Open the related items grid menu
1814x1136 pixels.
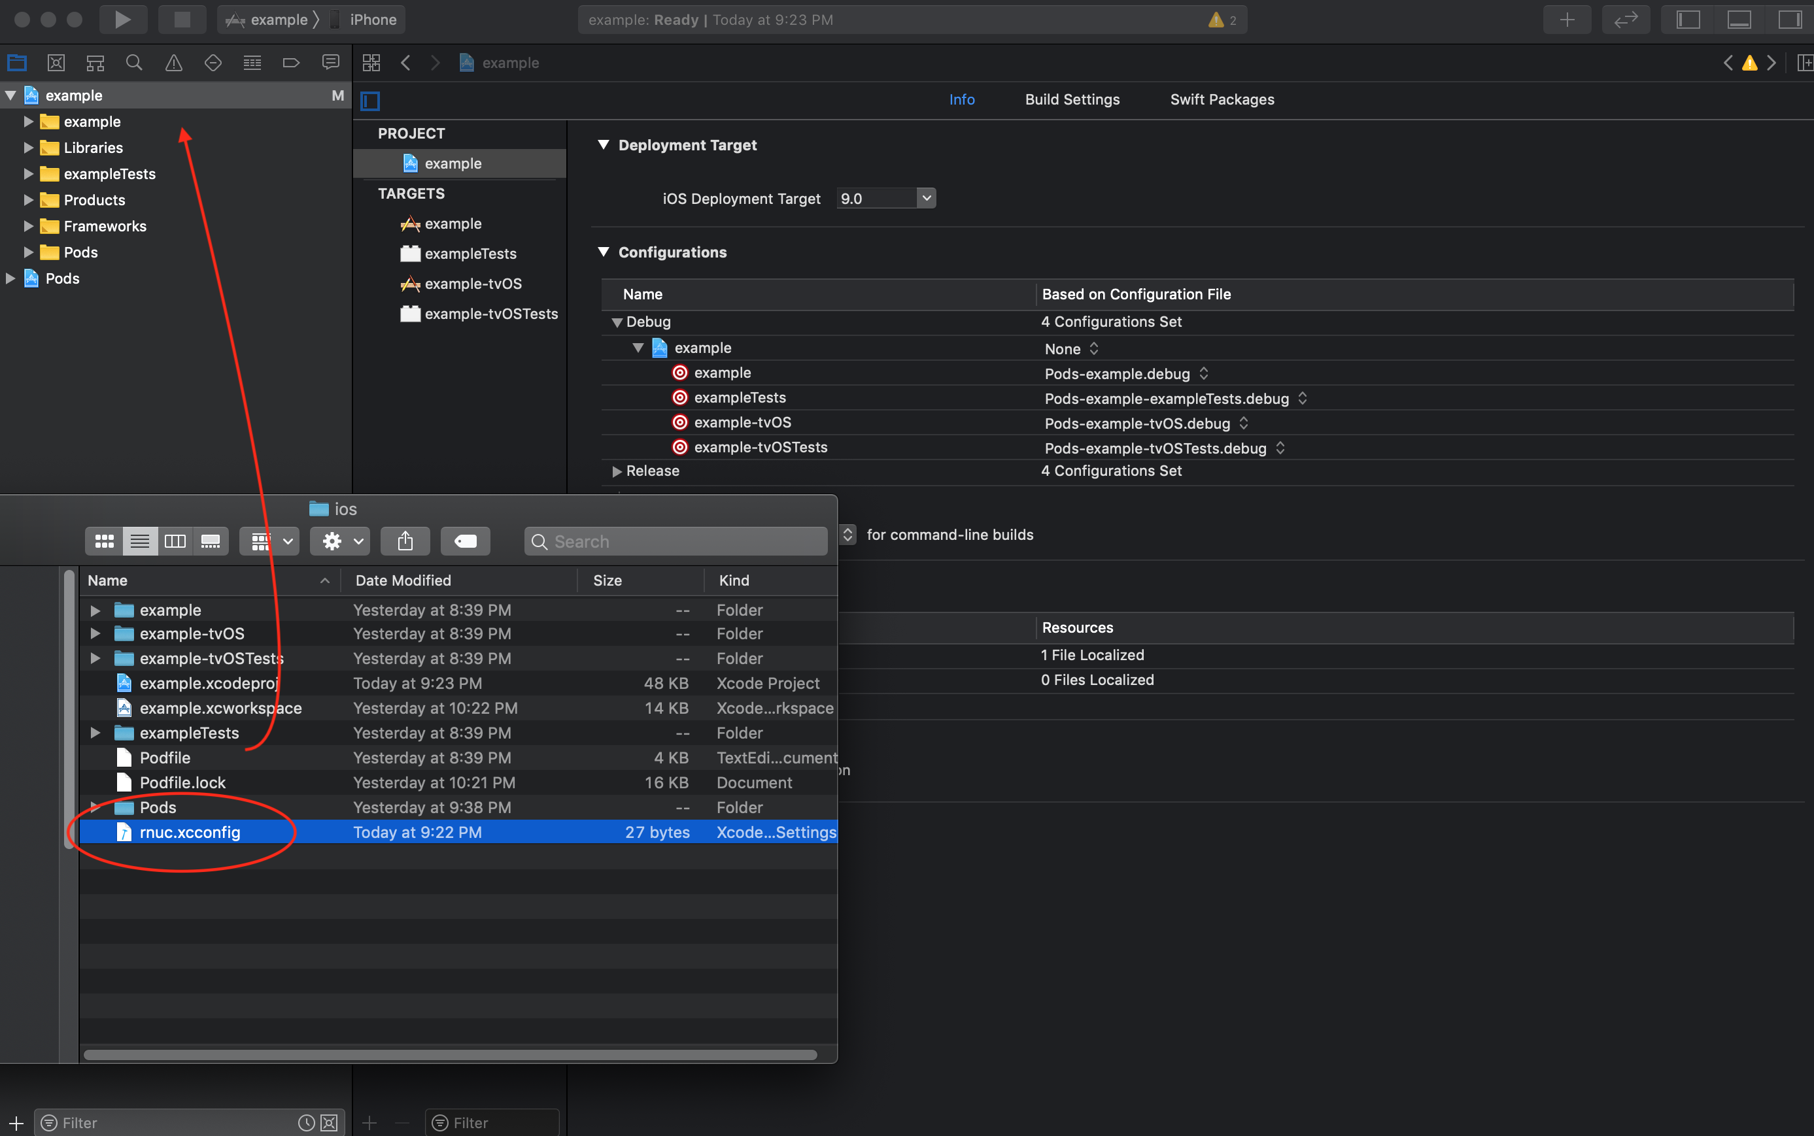click(371, 62)
